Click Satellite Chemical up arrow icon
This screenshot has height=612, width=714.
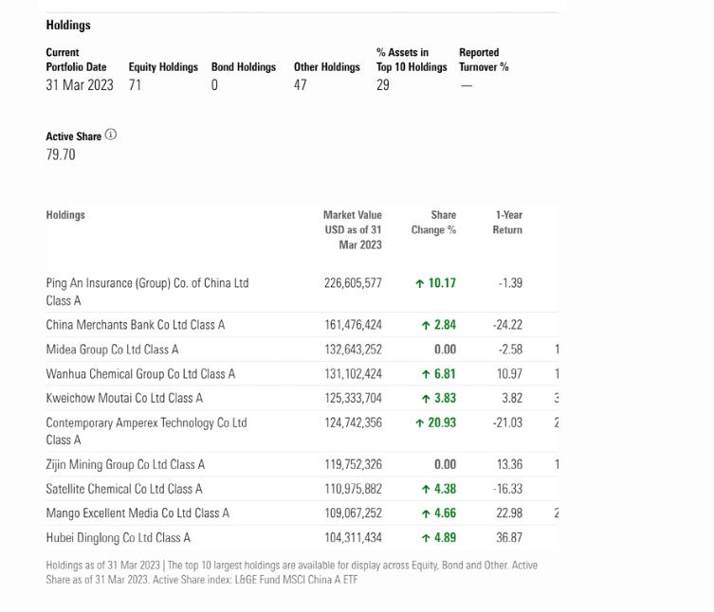point(426,490)
